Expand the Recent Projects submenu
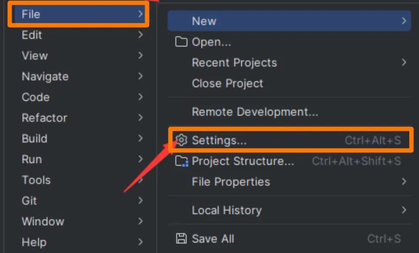Viewport: 419px width, 253px height. (x=235, y=63)
